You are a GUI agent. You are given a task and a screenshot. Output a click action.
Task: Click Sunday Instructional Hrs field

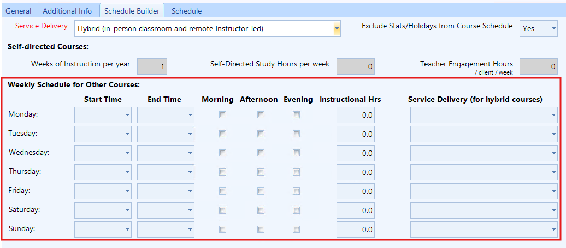[356, 229]
